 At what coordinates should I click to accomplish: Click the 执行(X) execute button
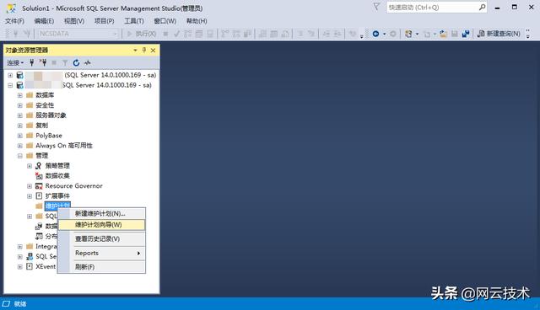(x=142, y=34)
